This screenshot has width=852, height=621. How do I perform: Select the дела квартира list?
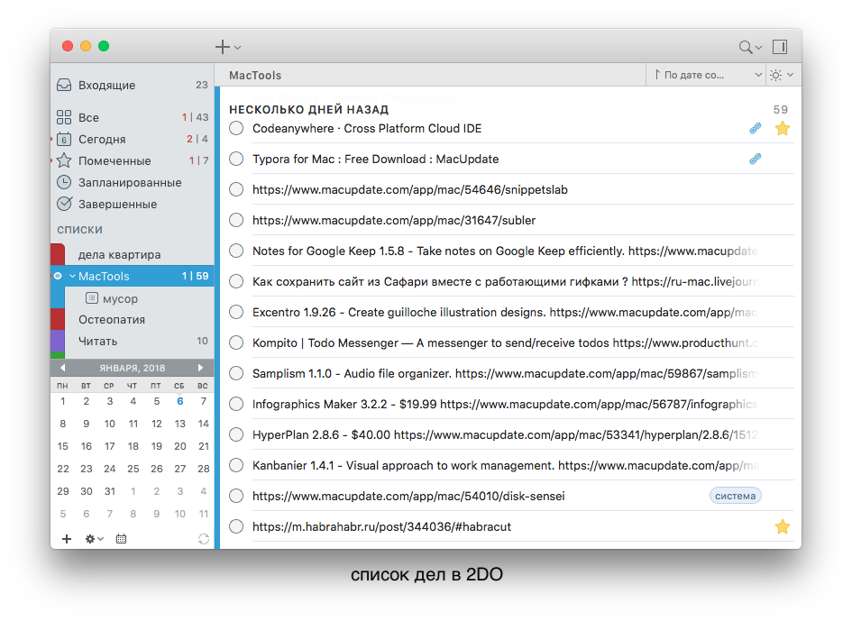click(132, 254)
